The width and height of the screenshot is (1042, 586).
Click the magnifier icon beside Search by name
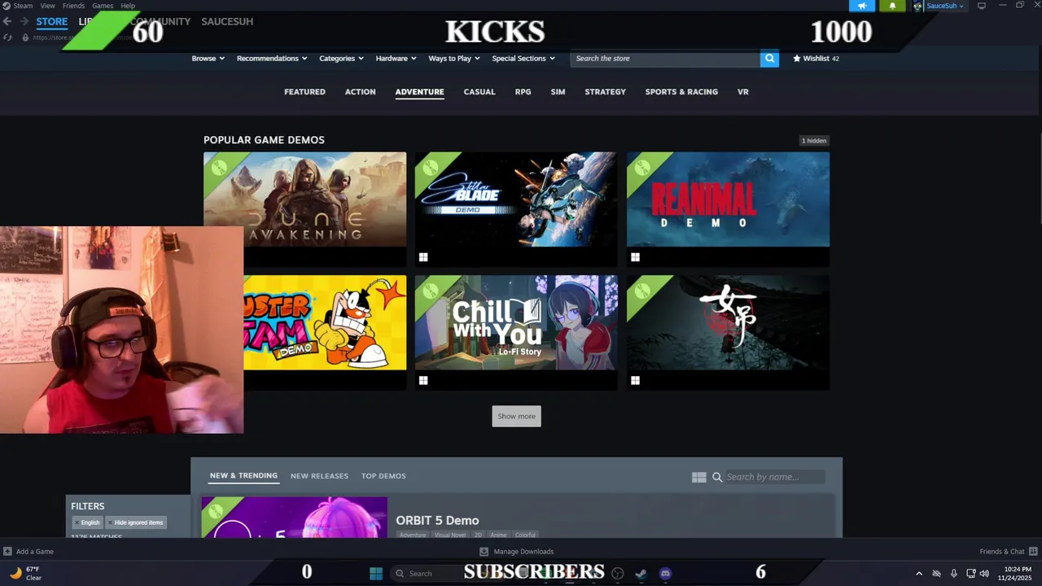[x=717, y=477]
